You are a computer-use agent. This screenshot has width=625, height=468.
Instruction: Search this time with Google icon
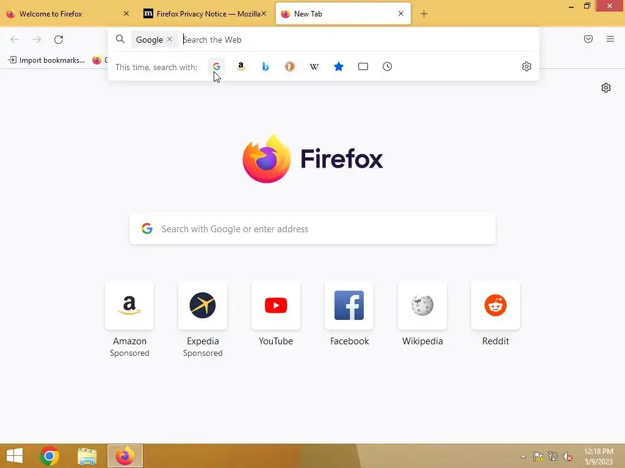tap(217, 66)
